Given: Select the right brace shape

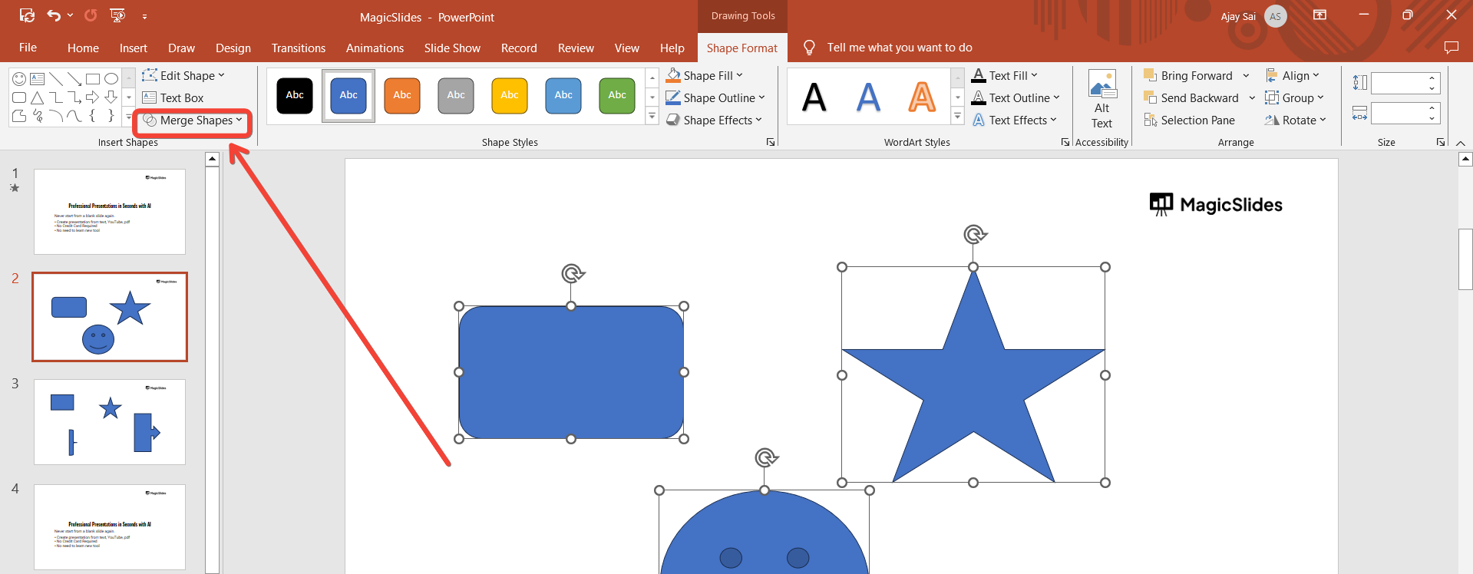Looking at the screenshot, I should pos(111,116).
